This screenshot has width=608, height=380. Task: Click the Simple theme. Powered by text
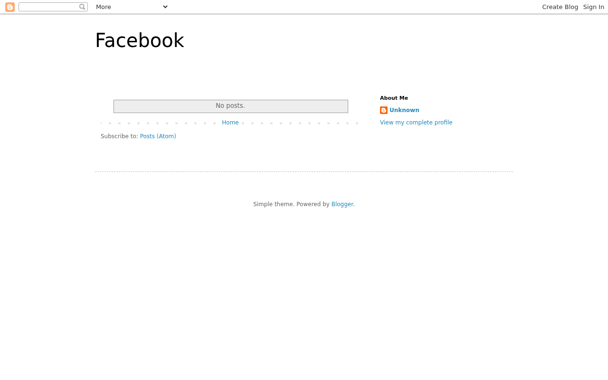tap(291, 204)
